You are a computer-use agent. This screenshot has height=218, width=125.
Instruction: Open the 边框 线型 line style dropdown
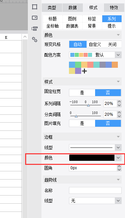[x=95, y=147]
